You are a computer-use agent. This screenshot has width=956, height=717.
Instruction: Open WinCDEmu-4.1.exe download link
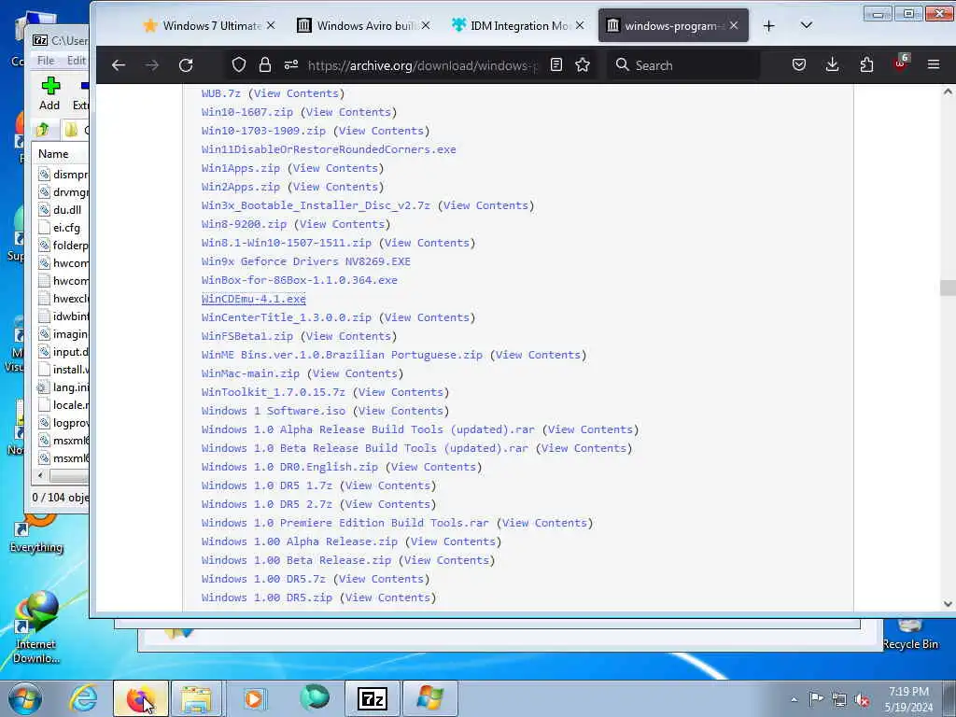[x=254, y=299]
